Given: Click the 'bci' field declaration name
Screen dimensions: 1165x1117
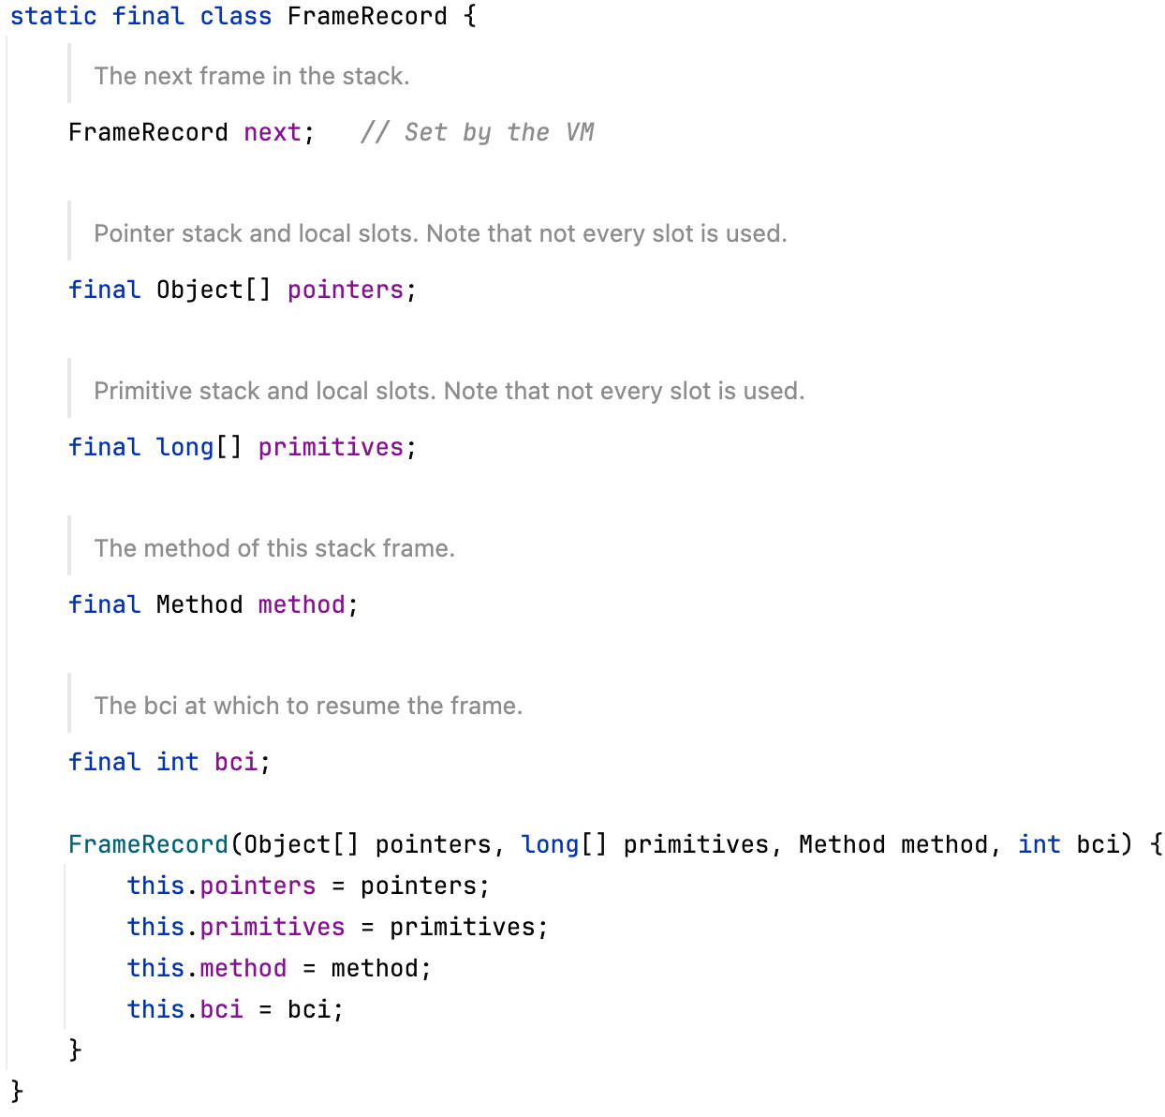Looking at the screenshot, I should pyautogui.click(x=236, y=762).
